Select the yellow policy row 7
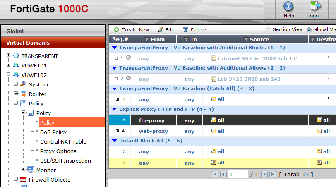The width and height of the screenshot is (336, 187). point(223,163)
